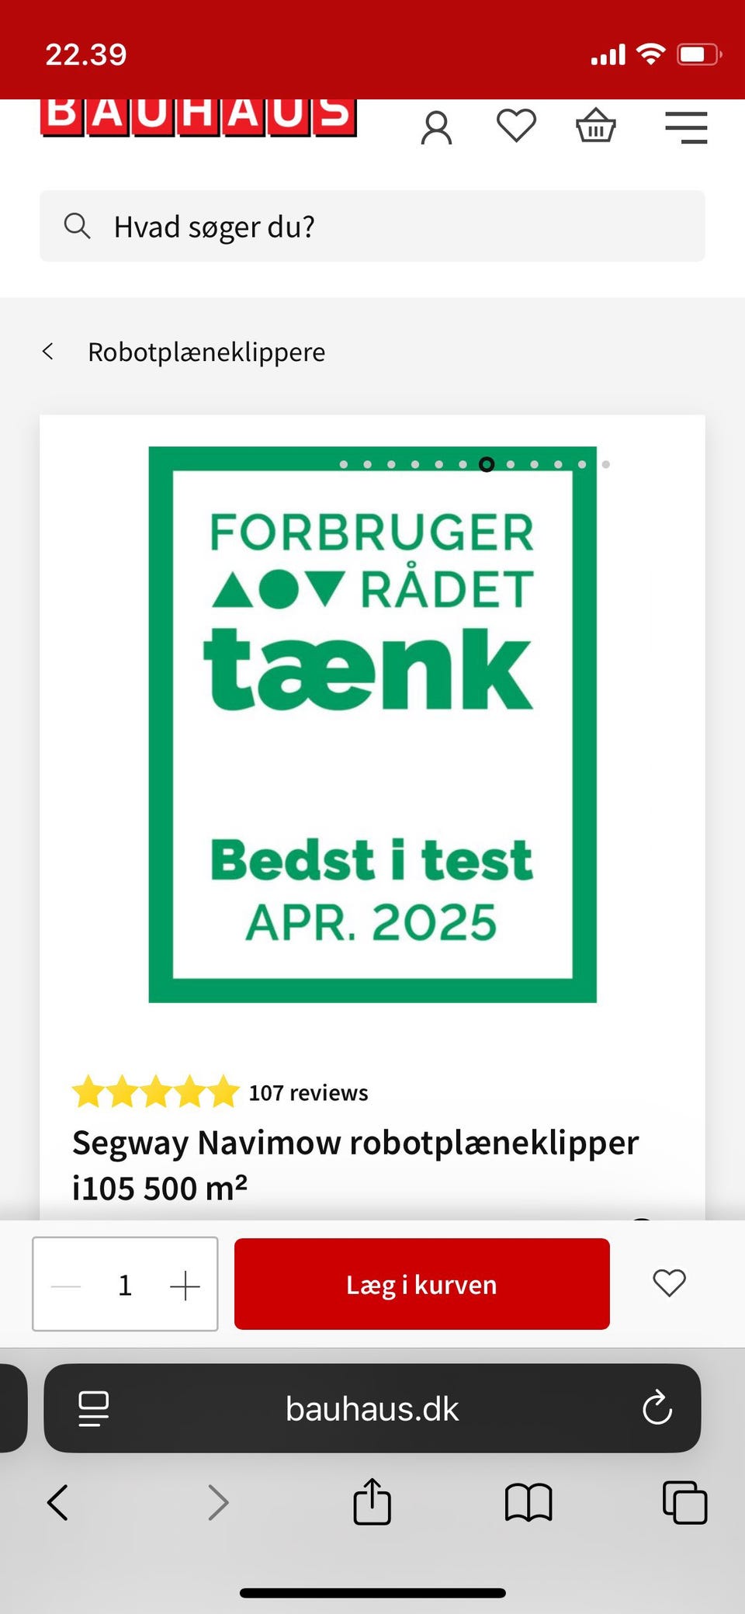Open Safari bookmarks book icon
The width and height of the screenshot is (745, 1614).
[x=528, y=1502]
